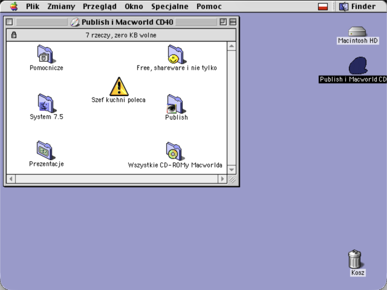Open the Specjalne menu

click(x=170, y=7)
